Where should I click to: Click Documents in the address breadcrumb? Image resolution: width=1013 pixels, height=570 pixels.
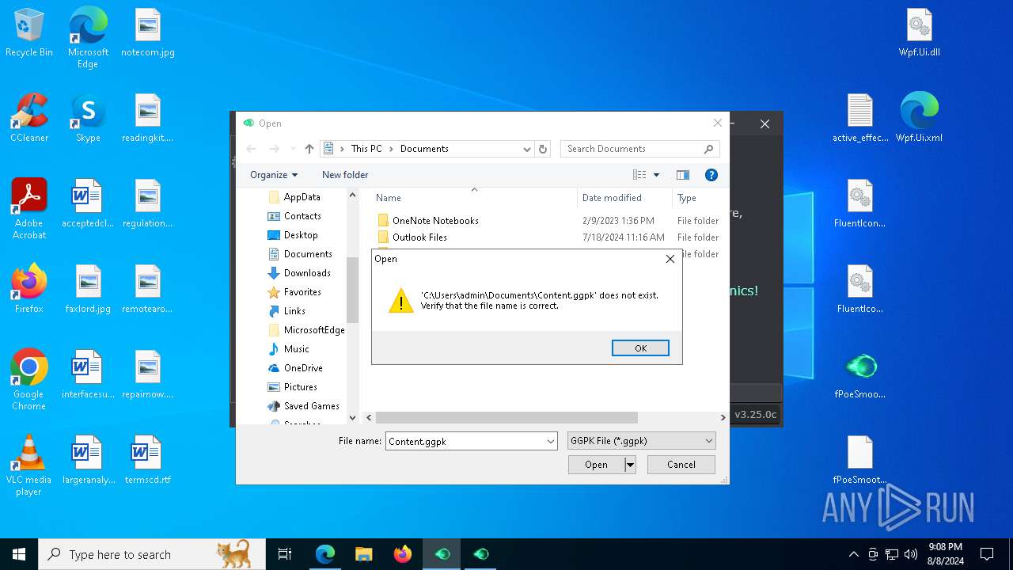click(424, 149)
